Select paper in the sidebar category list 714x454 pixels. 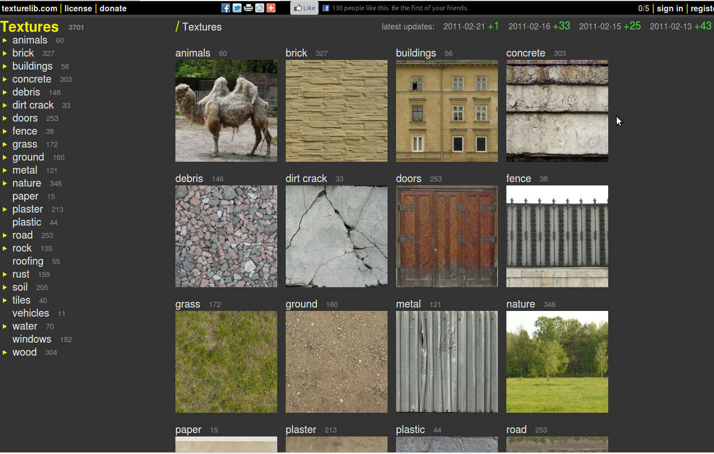[25, 197]
